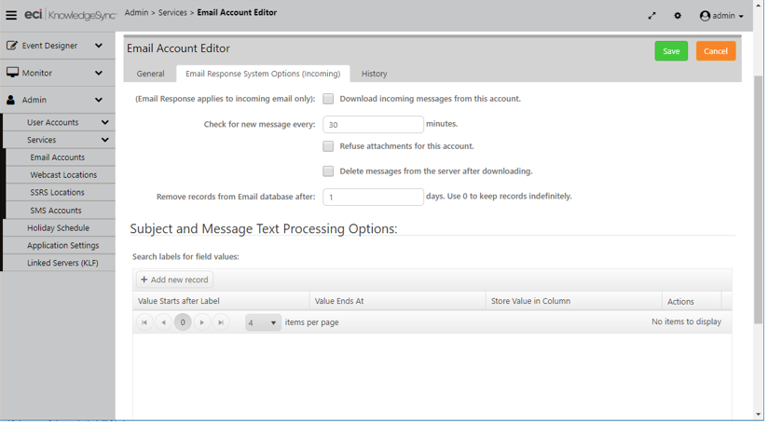Click the Admin breadcrumb link
The height and width of the screenshot is (424, 768).
tap(136, 13)
